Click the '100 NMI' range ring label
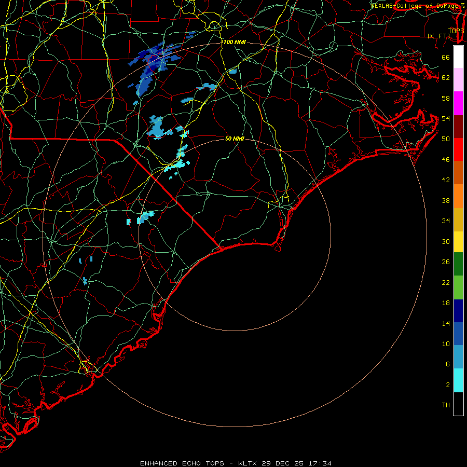 pos(235,43)
